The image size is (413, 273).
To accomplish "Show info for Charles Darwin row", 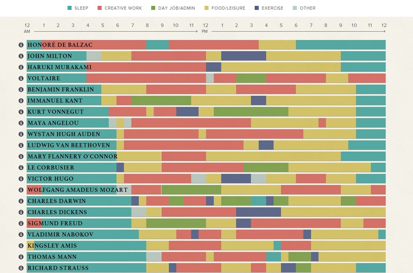I will point(21,201).
